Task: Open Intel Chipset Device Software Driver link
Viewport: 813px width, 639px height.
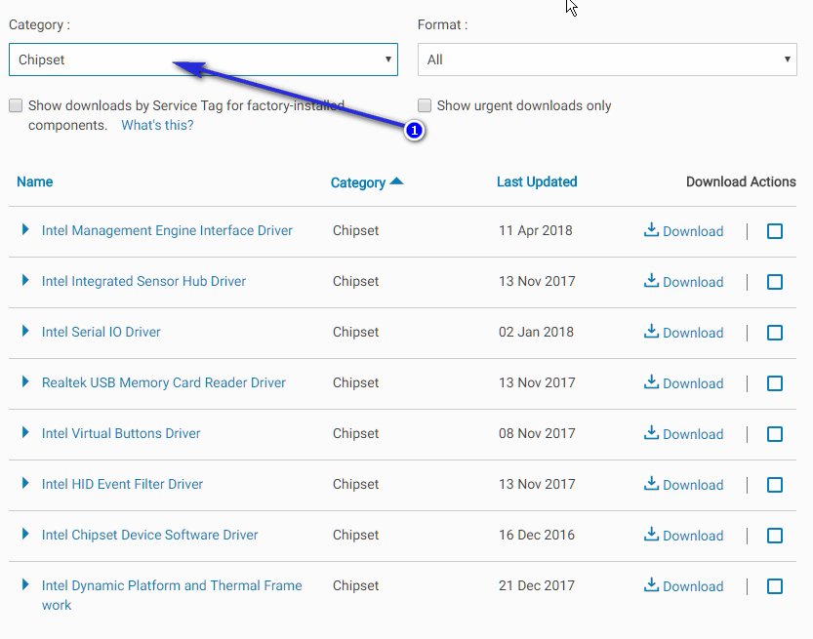Action: [x=149, y=535]
